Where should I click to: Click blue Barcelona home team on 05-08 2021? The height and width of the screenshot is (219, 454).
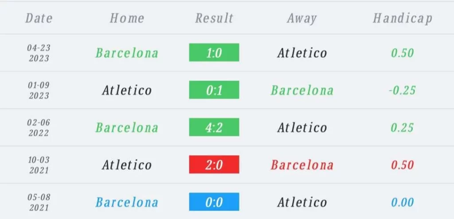pyautogui.click(x=127, y=202)
